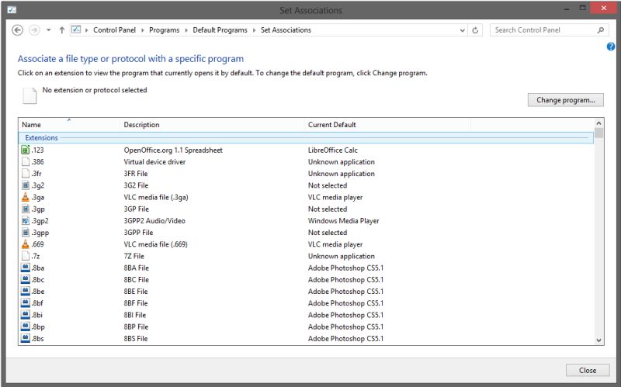Screen dimensions: 621x387
Task: Select the .386 blank file icon
Action: point(26,162)
